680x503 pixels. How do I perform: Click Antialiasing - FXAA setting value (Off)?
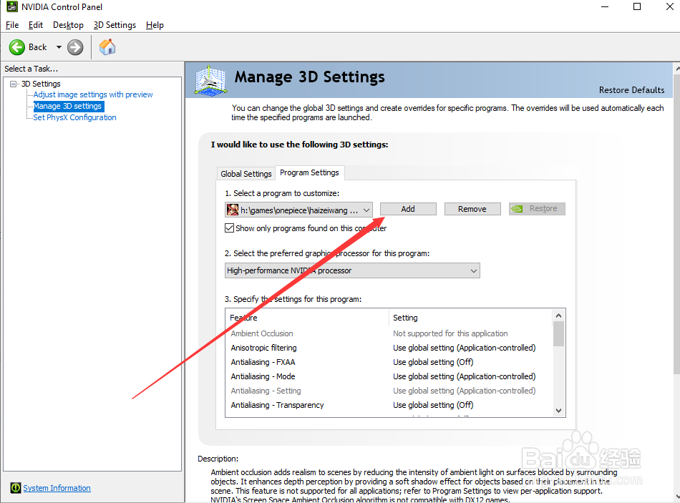(x=433, y=362)
